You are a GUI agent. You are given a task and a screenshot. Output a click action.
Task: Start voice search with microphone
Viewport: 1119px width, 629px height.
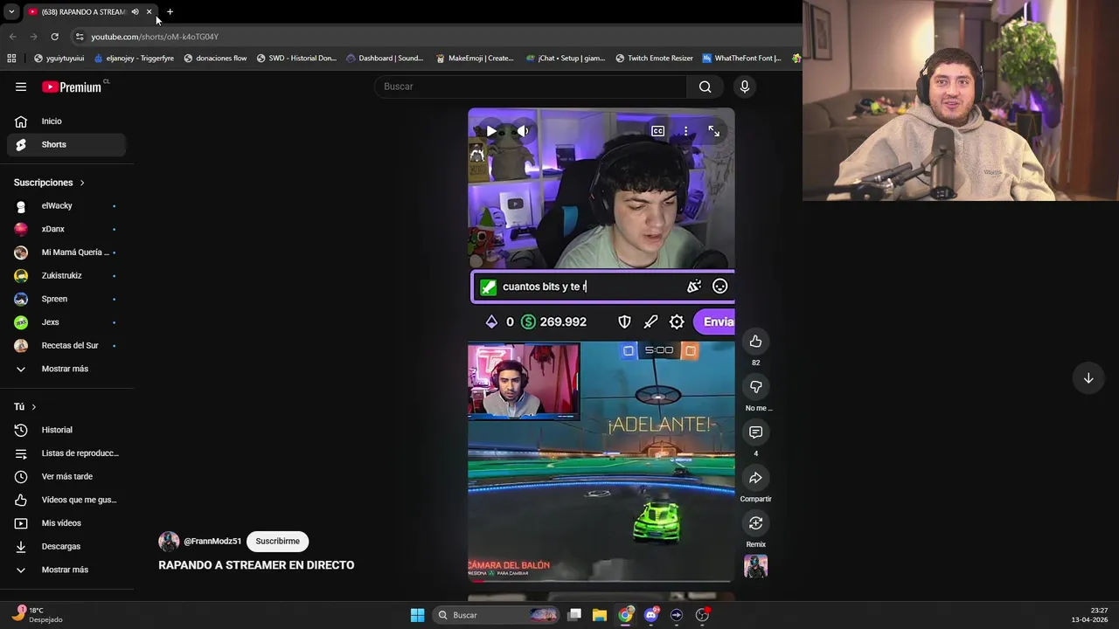click(x=745, y=86)
